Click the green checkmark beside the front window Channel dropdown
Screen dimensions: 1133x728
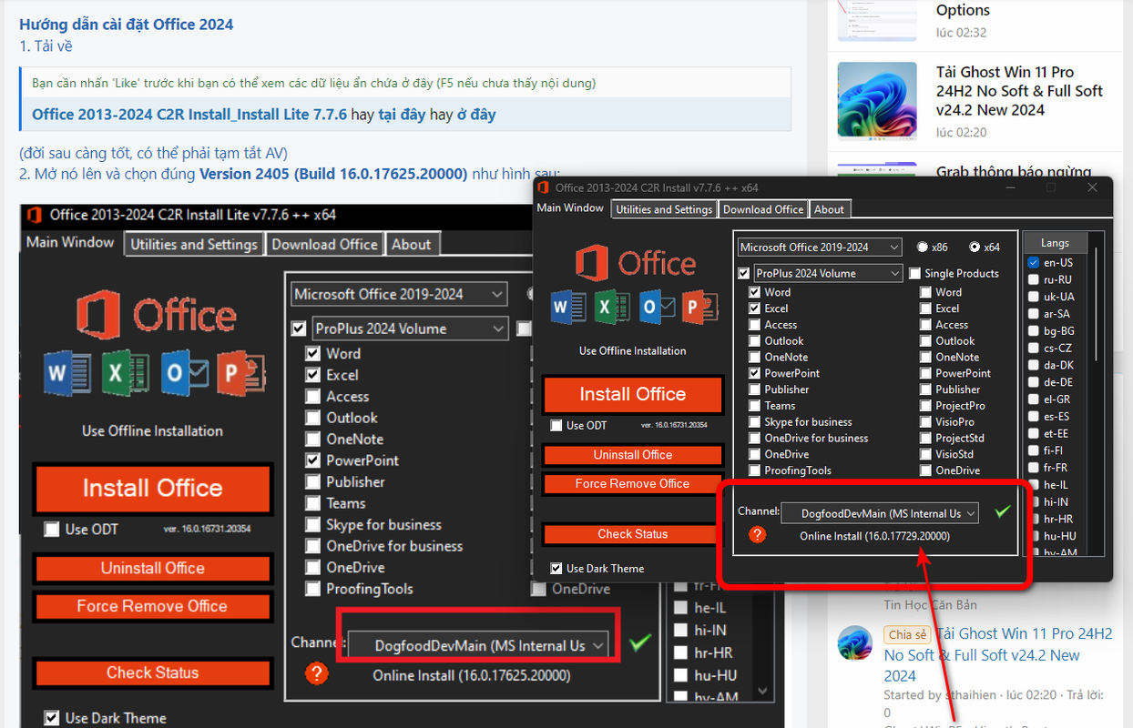point(1003,511)
